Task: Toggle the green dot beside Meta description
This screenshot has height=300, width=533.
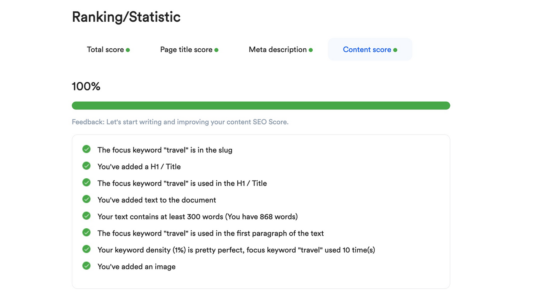Action: (x=311, y=50)
